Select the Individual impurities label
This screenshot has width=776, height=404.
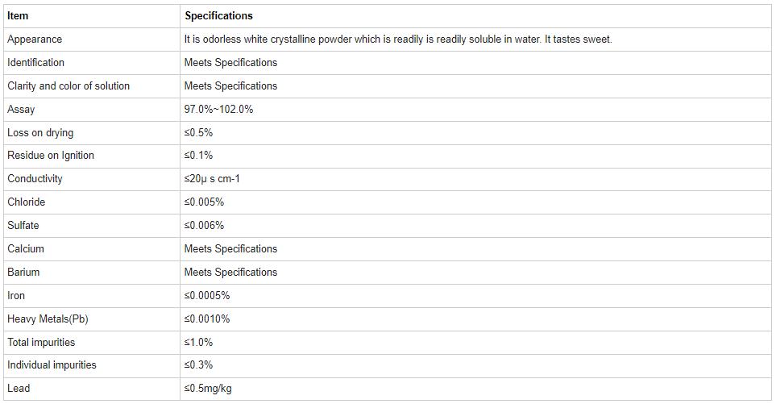(x=52, y=364)
